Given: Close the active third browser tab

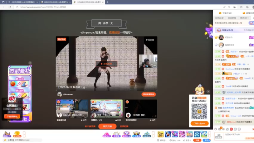Looking at the screenshot, I should point(103,2).
